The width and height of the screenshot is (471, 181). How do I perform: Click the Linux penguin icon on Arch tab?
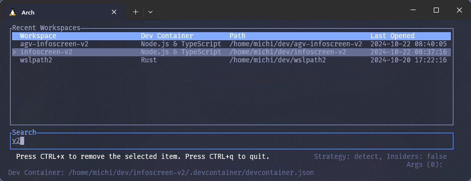coord(13,12)
